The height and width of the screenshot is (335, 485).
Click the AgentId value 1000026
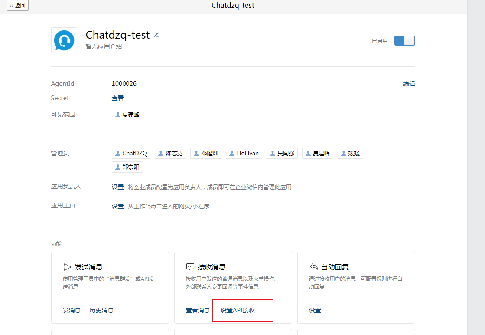tap(124, 84)
